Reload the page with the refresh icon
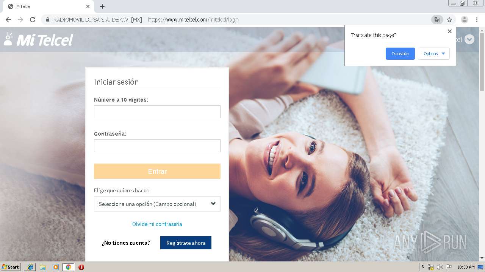The width and height of the screenshot is (485, 272). click(x=33, y=20)
